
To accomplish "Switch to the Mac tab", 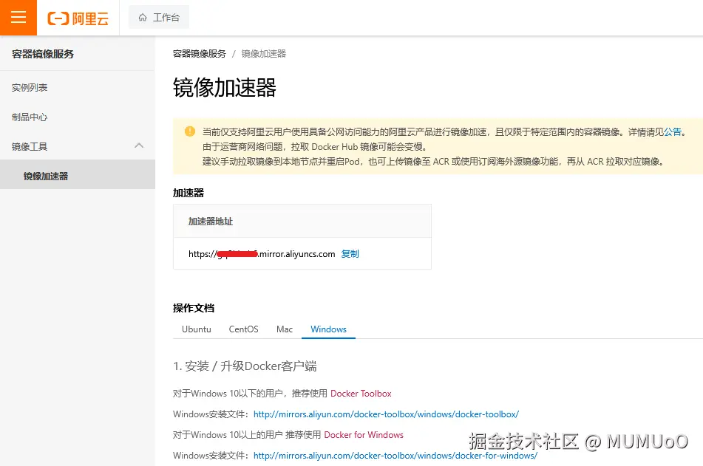I will (285, 329).
